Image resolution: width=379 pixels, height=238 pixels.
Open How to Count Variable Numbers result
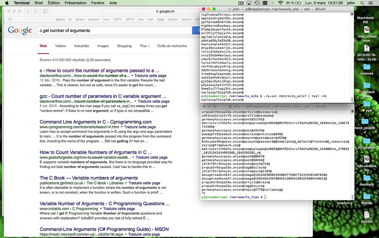tap(96, 152)
